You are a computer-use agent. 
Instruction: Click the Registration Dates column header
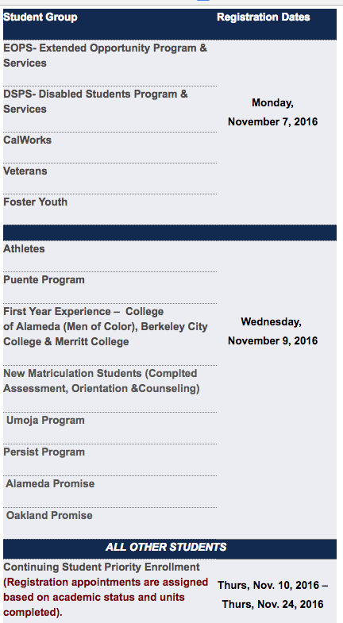[264, 17]
